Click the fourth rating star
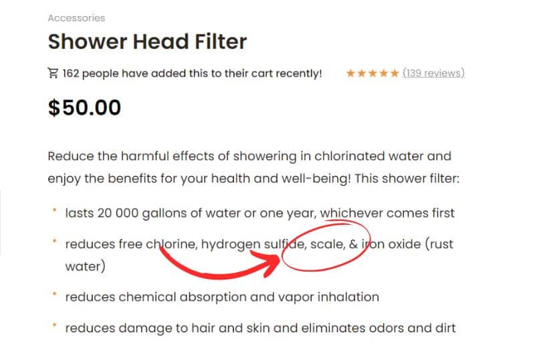The width and height of the screenshot is (535, 347). (x=383, y=73)
